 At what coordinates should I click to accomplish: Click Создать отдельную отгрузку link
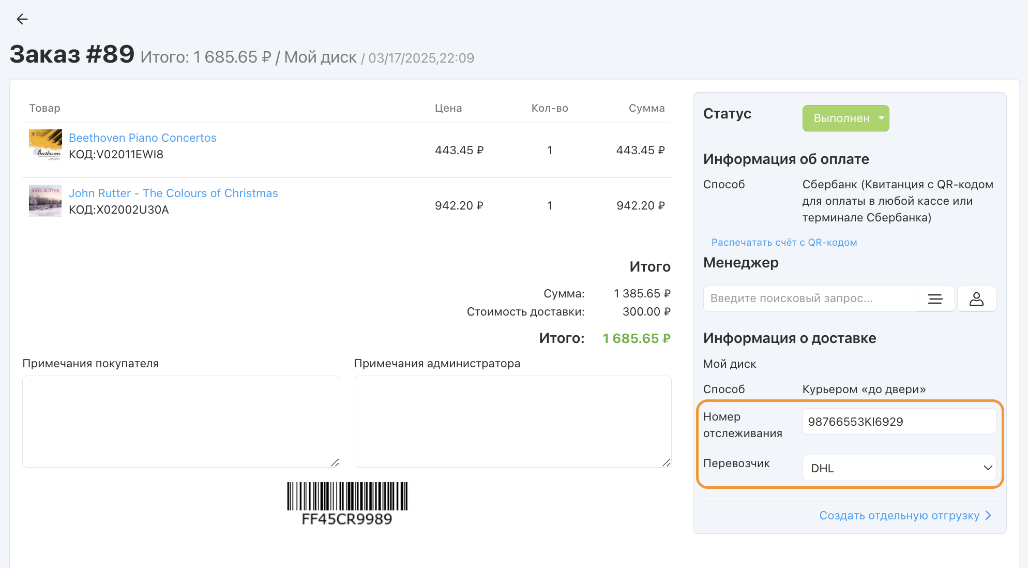(899, 515)
